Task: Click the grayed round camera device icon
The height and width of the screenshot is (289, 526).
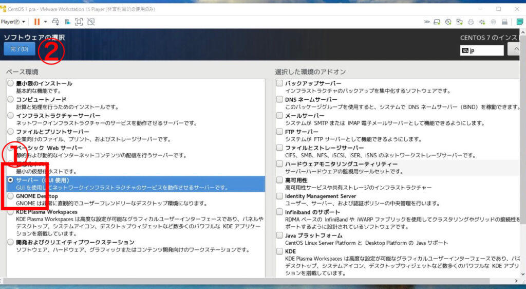Action: [x=493, y=22]
